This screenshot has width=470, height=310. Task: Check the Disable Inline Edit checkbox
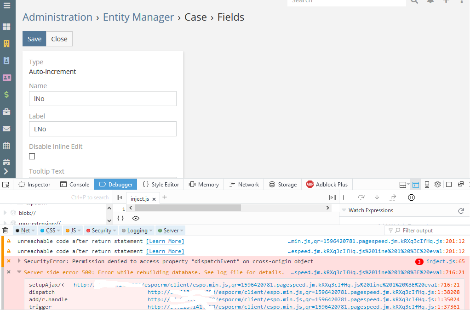pos(32,157)
